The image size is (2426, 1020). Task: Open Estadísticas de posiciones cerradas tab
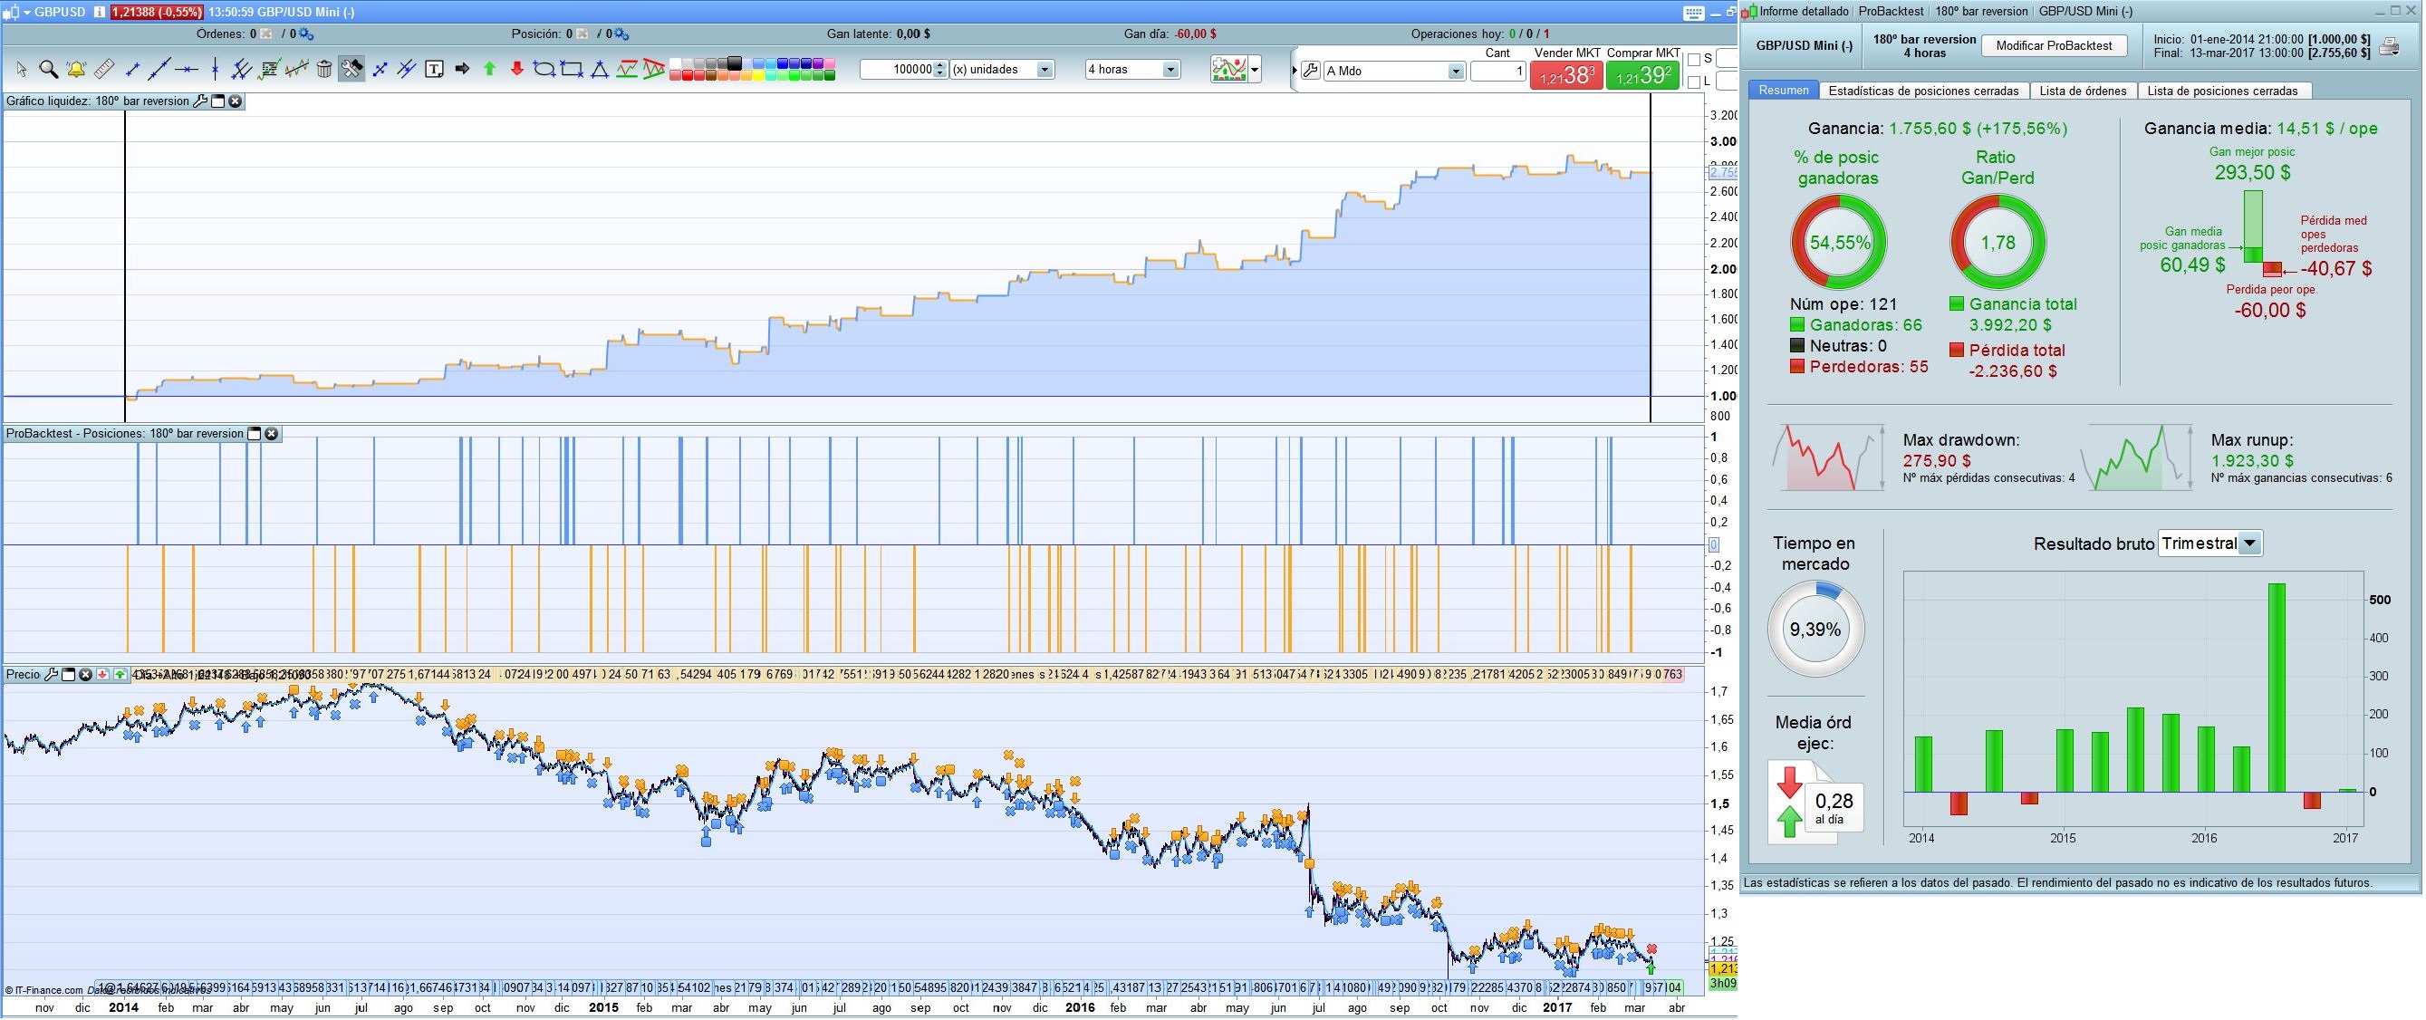pos(1923,91)
